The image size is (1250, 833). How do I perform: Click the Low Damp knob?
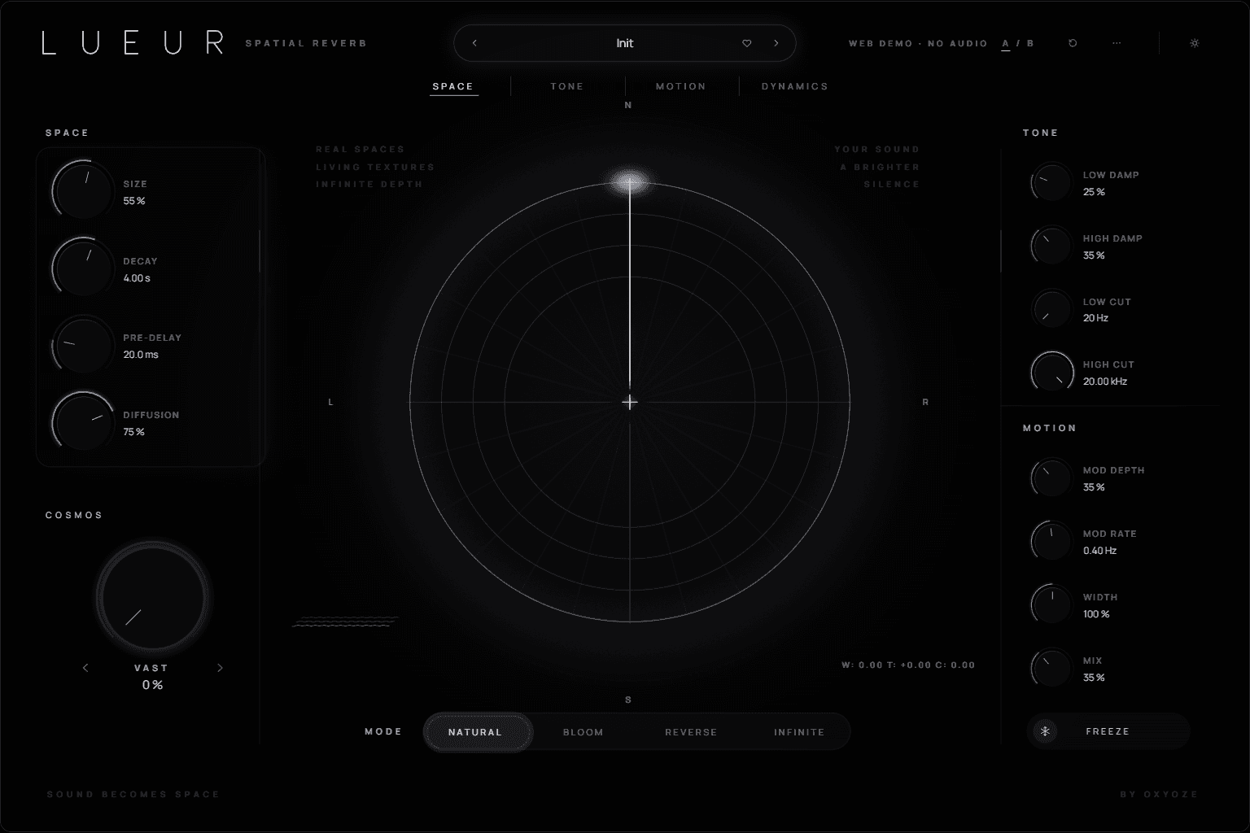pos(1051,183)
